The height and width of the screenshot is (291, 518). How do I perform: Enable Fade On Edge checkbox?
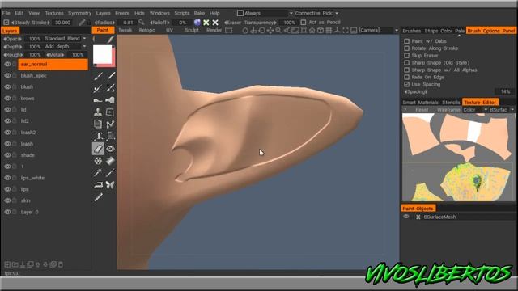(x=406, y=78)
